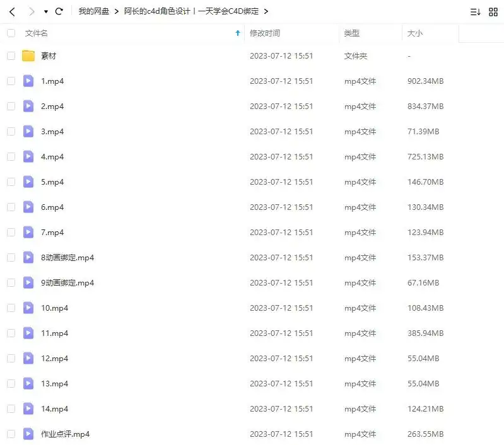Select the file name 素材

coord(49,56)
